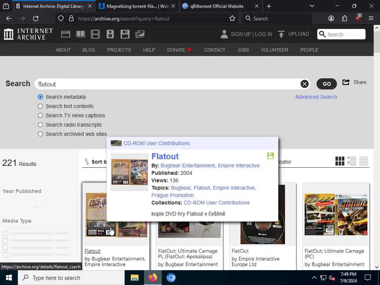The height and width of the screenshot is (285, 380).
Task: Click the Share icon
Action: coord(346,82)
